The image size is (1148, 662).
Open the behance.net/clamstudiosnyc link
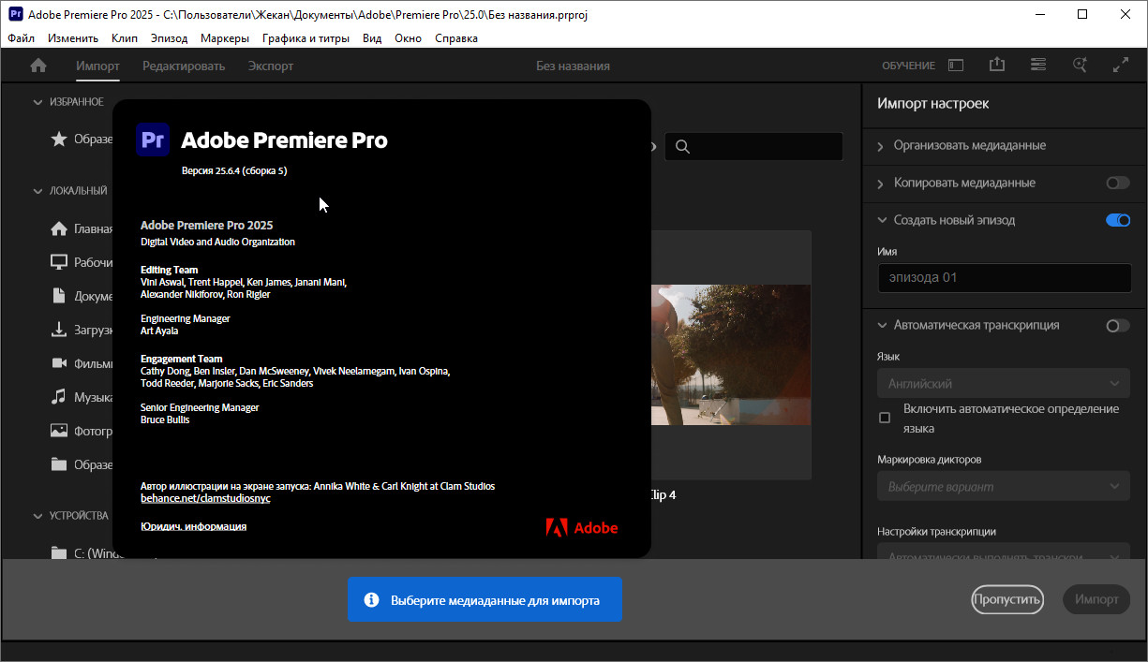[x=205, y=499]
